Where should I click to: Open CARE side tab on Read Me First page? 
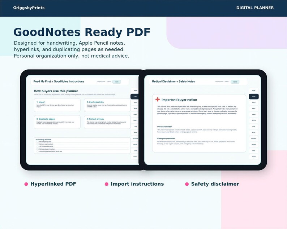click(x=135, y=151)
